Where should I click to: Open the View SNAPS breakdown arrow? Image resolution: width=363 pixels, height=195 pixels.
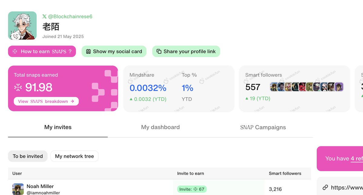coord(72,101)
